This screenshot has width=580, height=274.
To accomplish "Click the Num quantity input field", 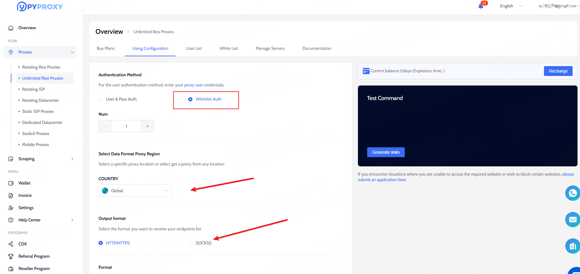I will click(x=126, y=126).
